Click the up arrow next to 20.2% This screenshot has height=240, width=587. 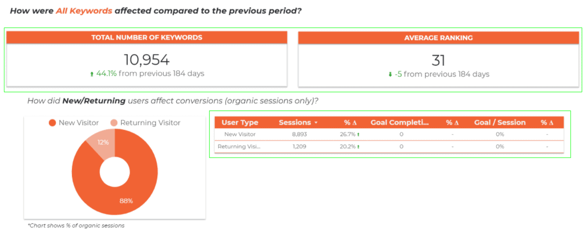(358, 147)
